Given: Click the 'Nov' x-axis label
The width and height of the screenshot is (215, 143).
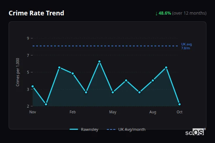Looking at the screenshot, I should [x=33, y=112].
